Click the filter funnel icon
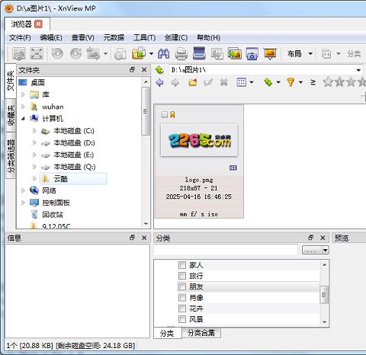This screenshot has width=366, height=355. [291, 82]
